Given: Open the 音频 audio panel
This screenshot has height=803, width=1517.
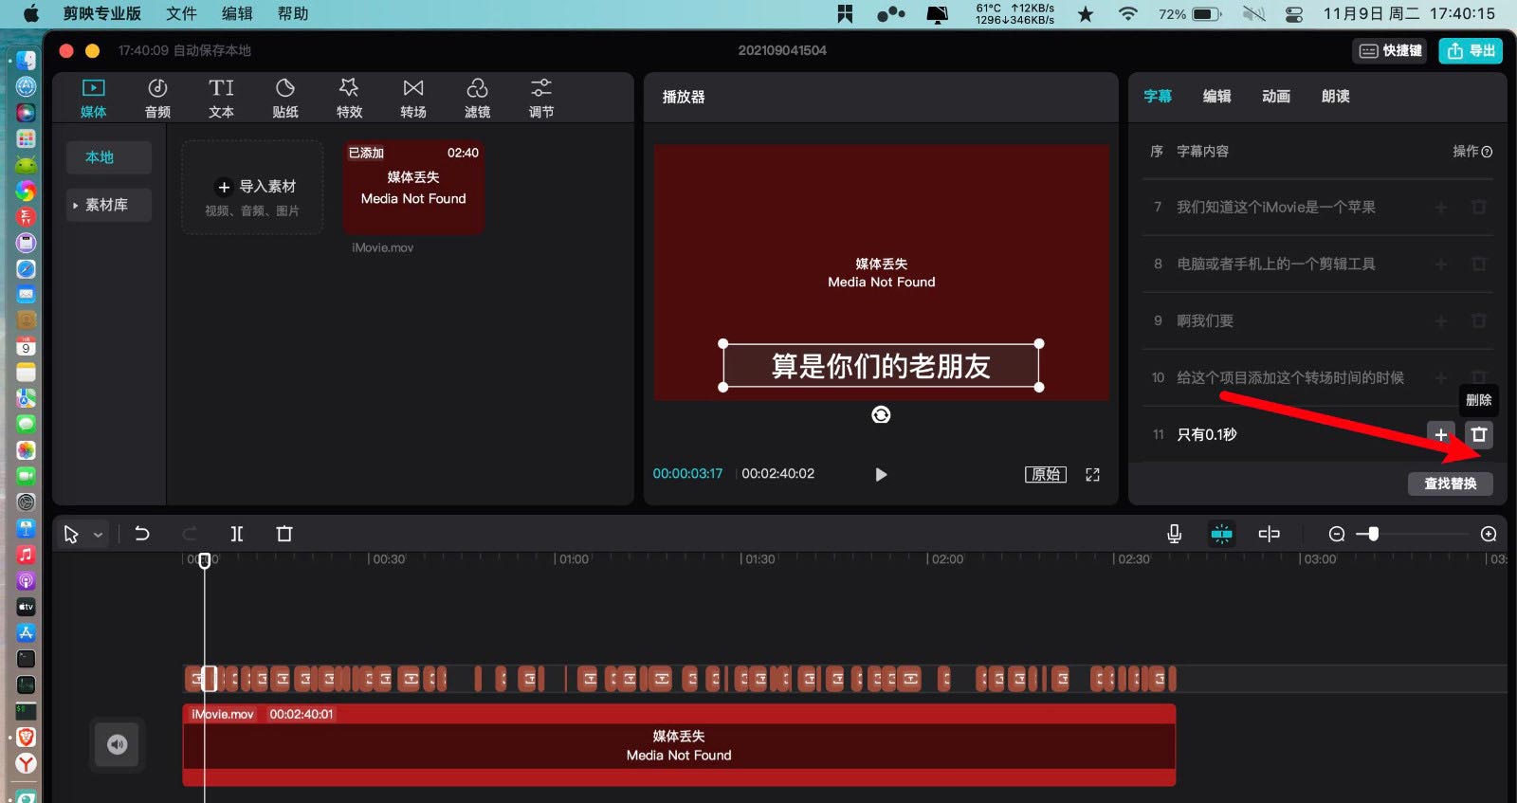Looking at the screenshot, I should 157,98.
